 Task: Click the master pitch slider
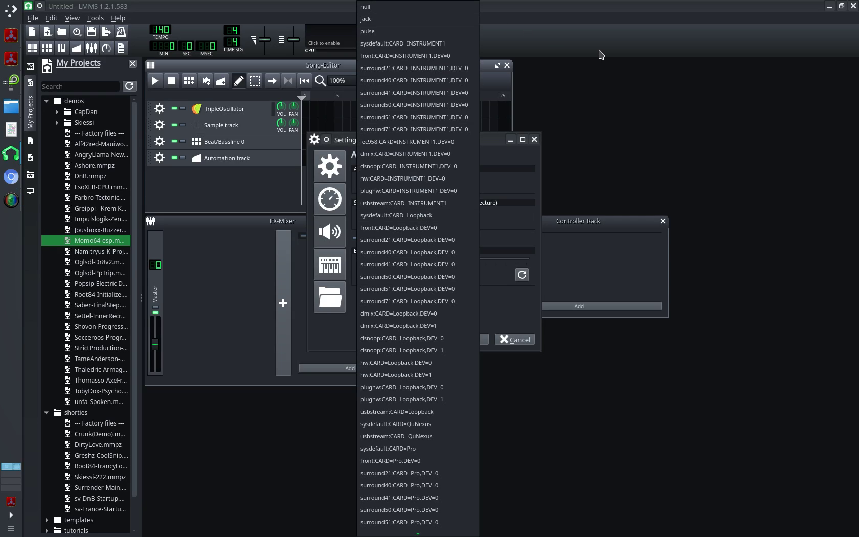coord(293,39)
